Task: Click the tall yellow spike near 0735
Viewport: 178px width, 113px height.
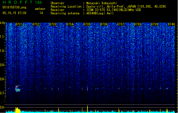Action: tap(87, 109)
